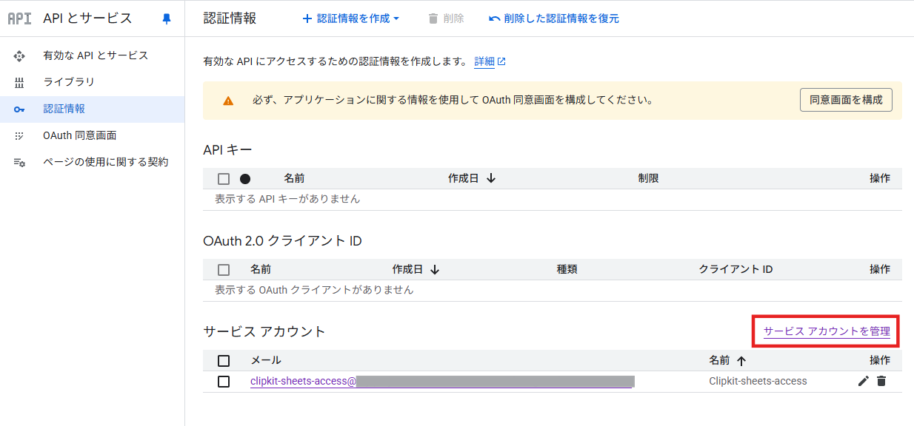Open 認証情報 in the sidebar
This screenshot has width=914, height=426.
click(x=64, y=109)
